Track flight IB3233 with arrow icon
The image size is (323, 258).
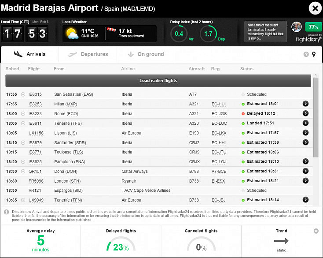pyautogui.click(x=305, y=113)
